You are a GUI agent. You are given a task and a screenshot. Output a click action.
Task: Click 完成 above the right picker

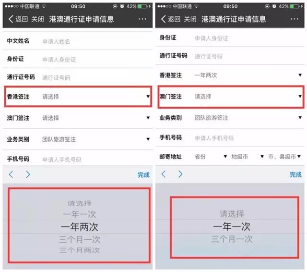point(295,174)
